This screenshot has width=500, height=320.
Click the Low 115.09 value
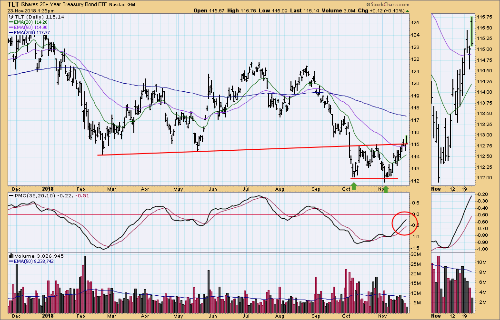coord(273,10)
